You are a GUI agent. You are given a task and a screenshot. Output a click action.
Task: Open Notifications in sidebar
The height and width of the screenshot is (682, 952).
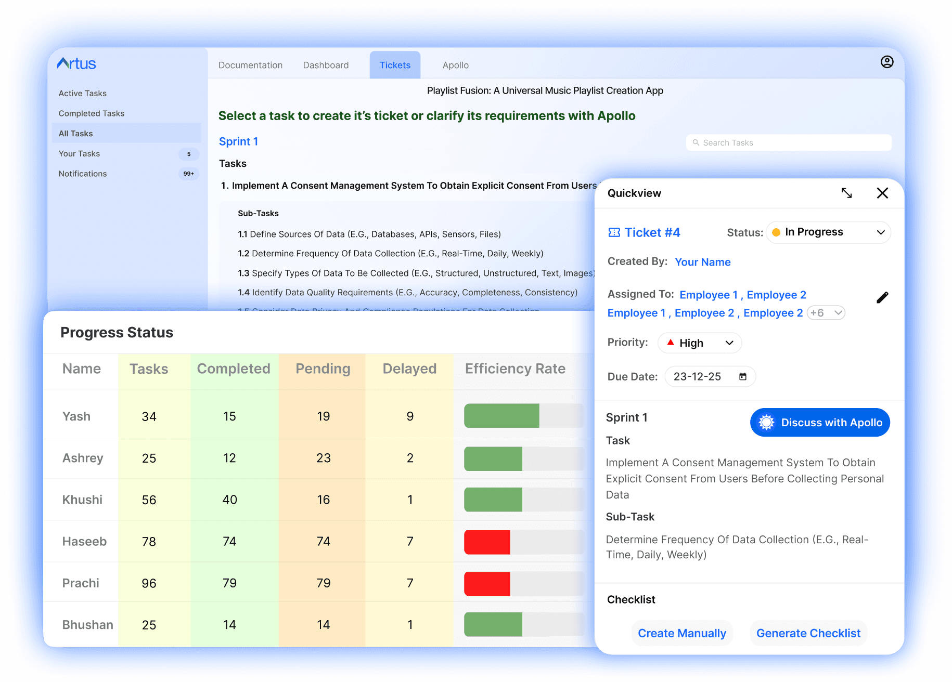pos(82,174)
